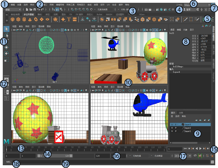Select the arrow Select Tool in toolbox
Screen dimensions: 218x168
7,29
